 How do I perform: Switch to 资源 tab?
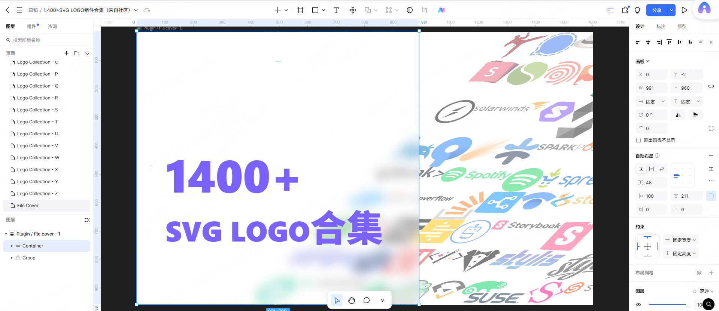point(52,27)
